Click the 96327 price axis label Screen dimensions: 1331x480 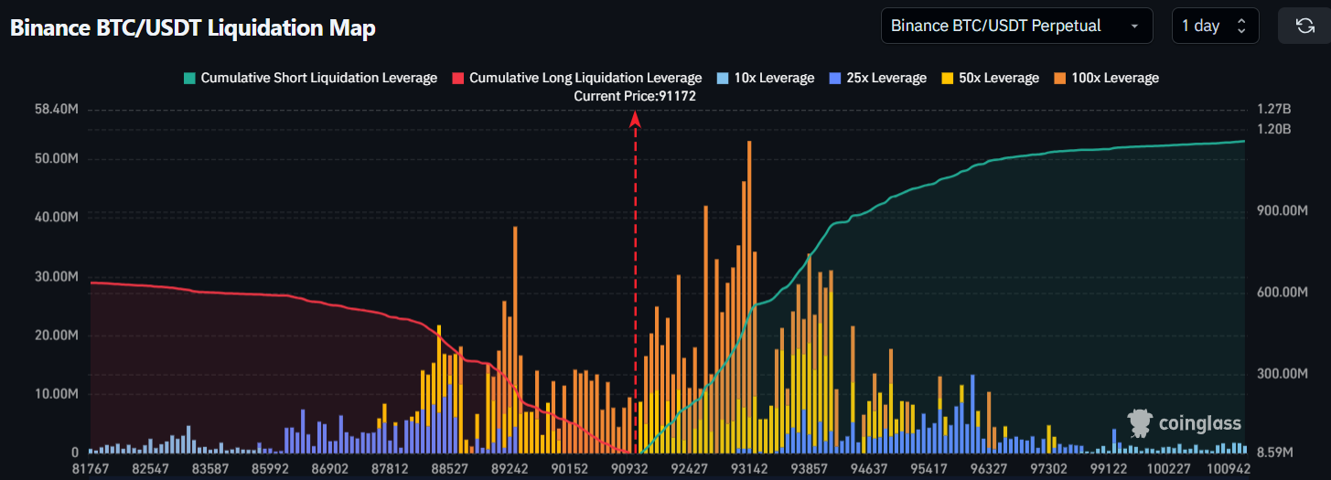[989, 468]
